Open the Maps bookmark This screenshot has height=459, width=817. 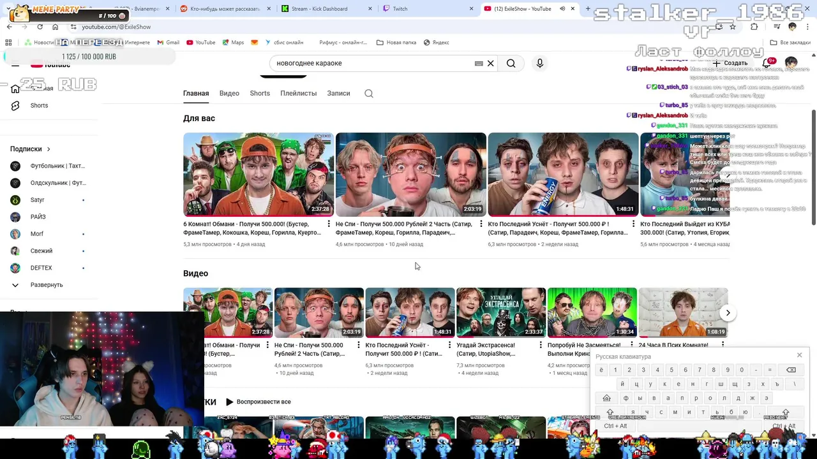233,43
